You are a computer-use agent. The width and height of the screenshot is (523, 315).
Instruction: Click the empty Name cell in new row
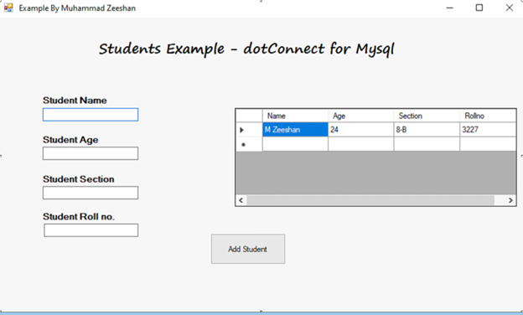coord(295,144)
